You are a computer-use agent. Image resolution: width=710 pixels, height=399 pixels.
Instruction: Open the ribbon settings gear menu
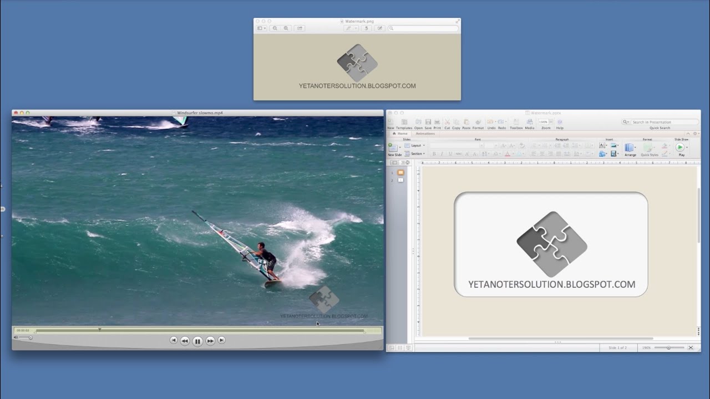click(x=695, y=134)
